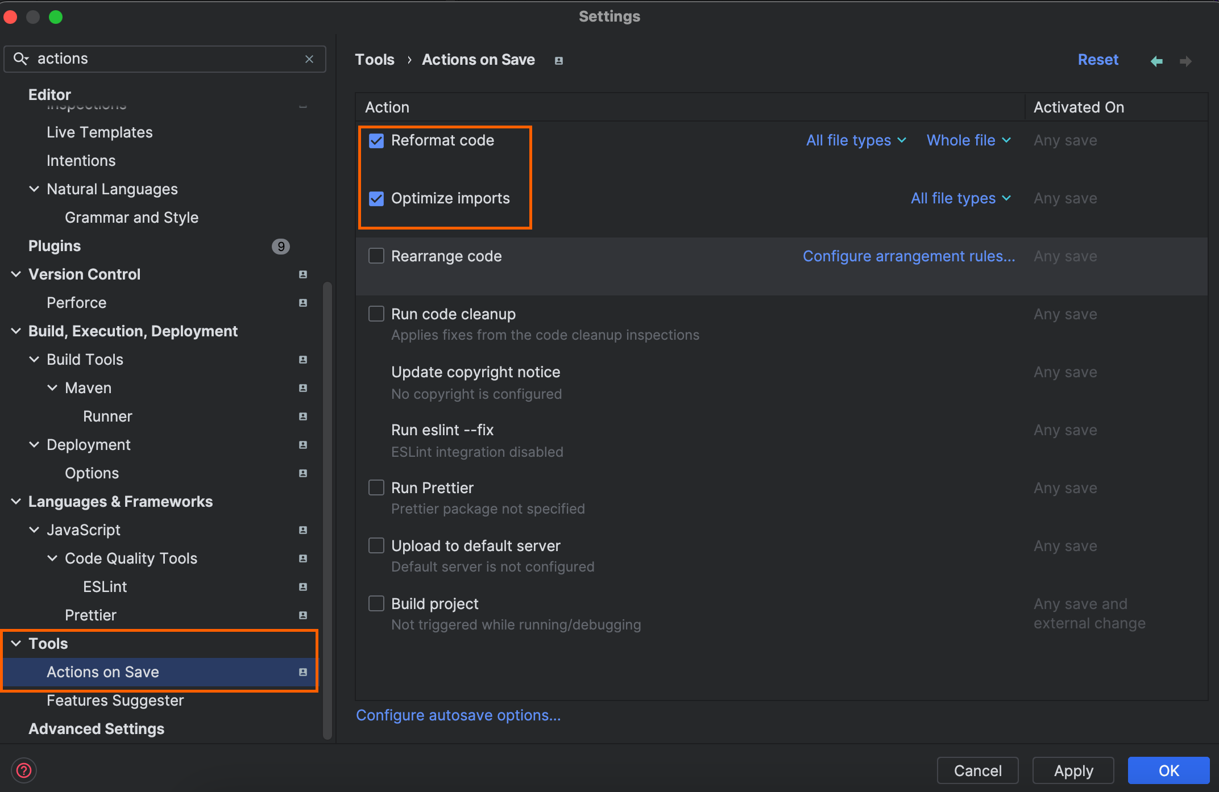Click the help question mark icon
1219x792 pixels.
24,770
